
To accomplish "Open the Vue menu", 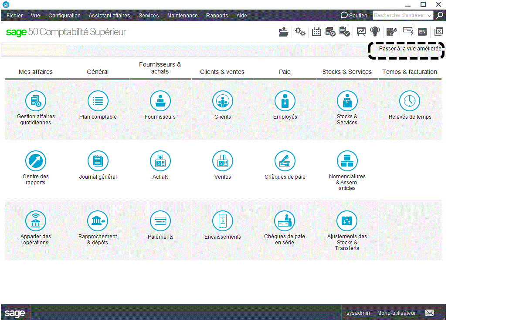I will 35,15.
